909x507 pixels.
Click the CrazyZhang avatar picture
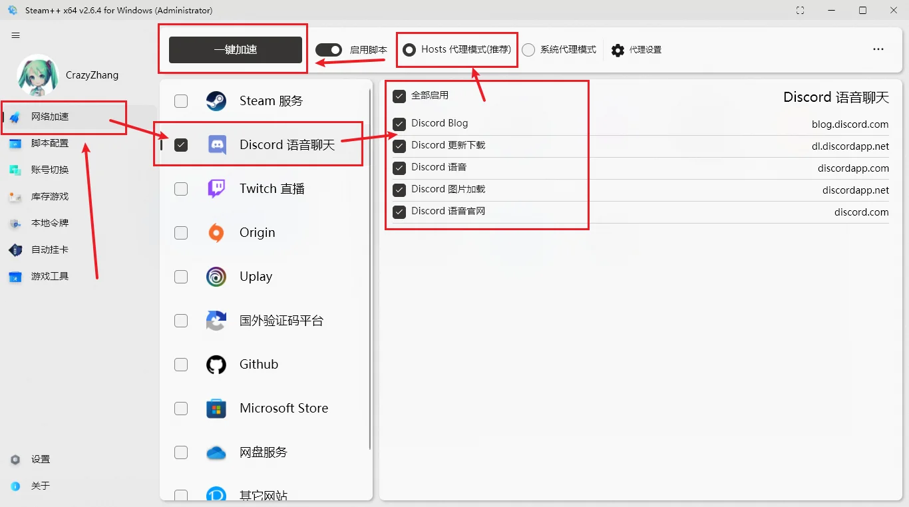[x=38, y=75]
